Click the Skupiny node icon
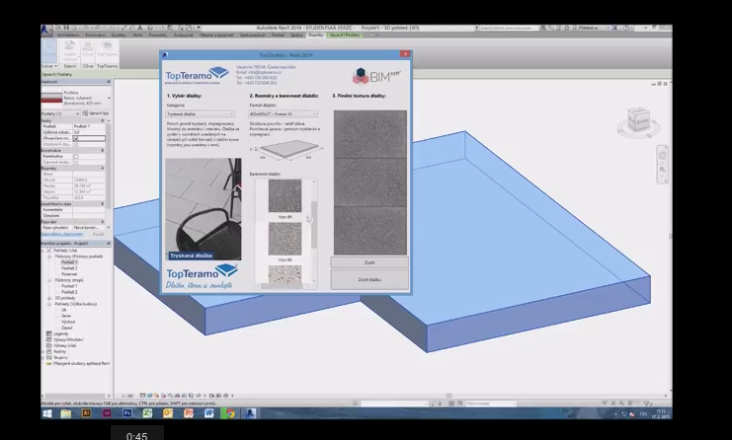732x440 pixels. click(x=49, y=357)
